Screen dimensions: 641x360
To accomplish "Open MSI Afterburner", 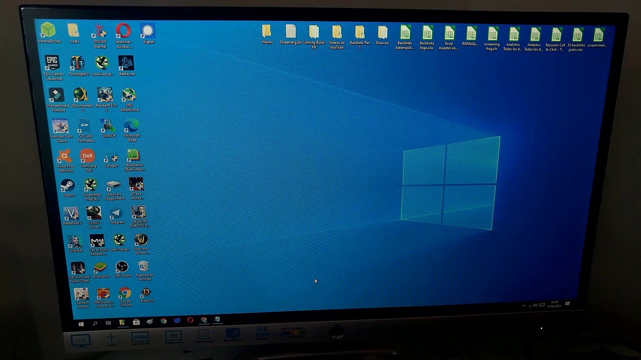I will pos(129,100).
